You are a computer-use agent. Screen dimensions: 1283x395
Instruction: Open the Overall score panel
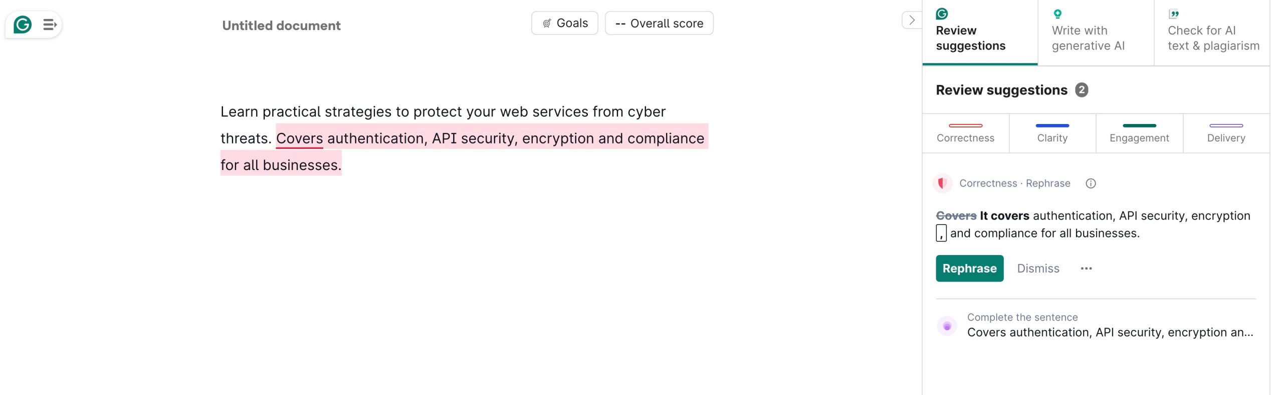click(659, 23)
